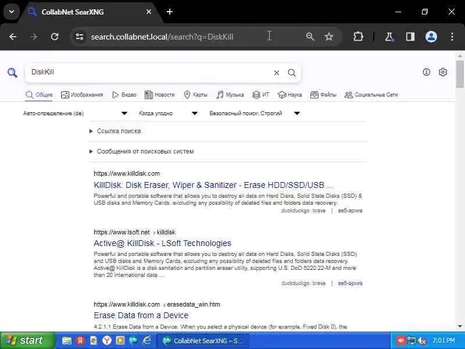
Task: Switch to the Карты tab
Action: point(195,95)
